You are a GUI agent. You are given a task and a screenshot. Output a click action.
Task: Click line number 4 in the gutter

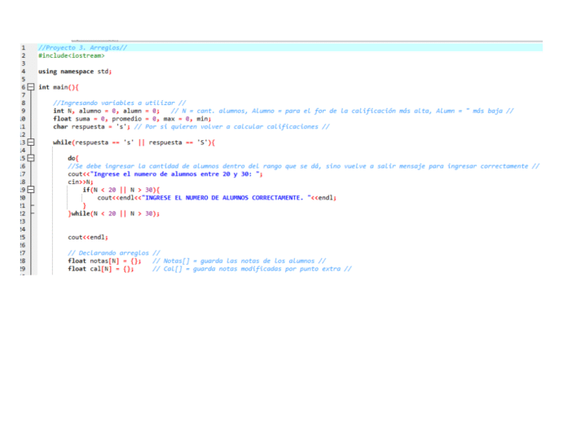point(23,71)
